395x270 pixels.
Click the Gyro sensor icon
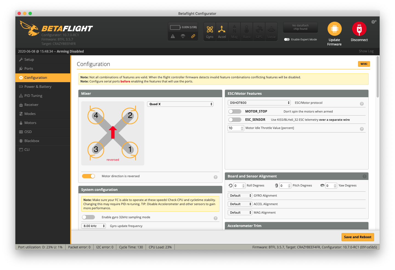[x=210, y=29]
